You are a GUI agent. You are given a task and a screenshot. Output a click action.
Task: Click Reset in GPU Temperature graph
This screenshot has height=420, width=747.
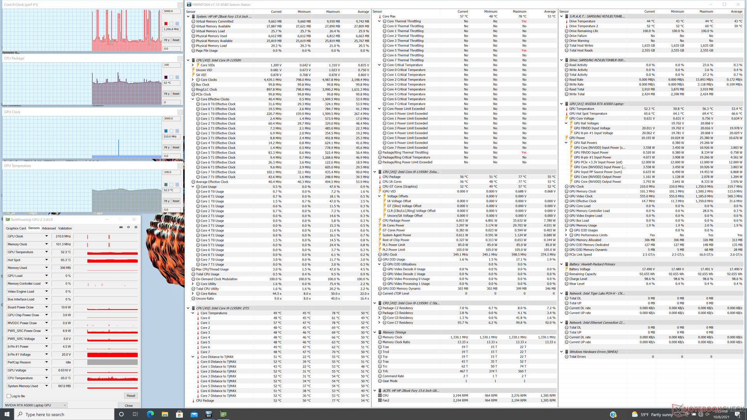click(x=176, y=201)
